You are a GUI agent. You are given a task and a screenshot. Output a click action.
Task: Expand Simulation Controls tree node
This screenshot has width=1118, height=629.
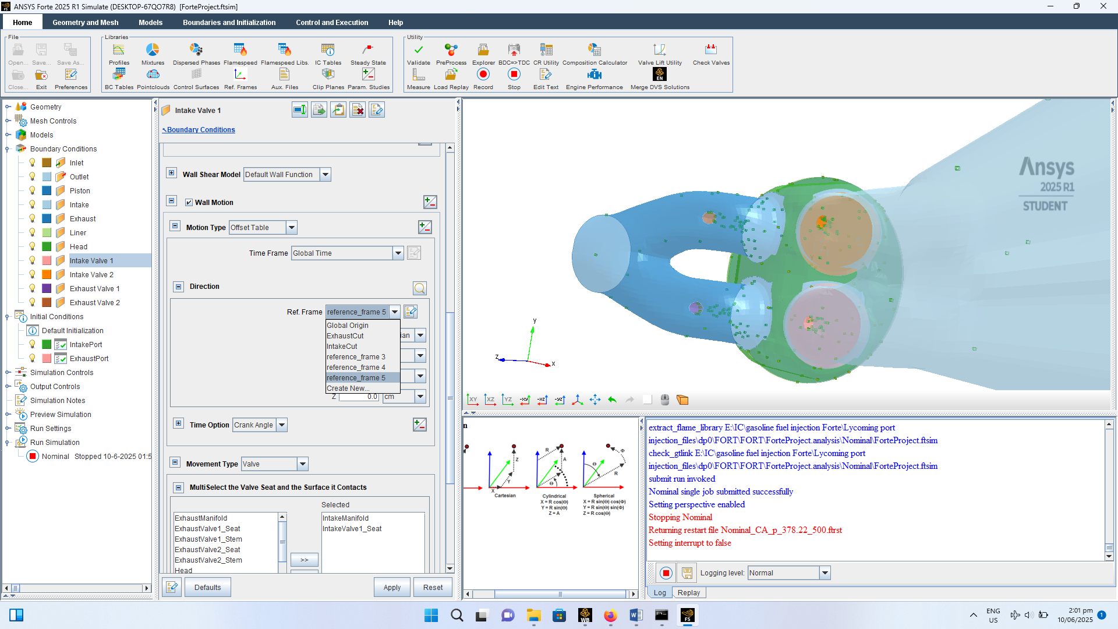8,373
